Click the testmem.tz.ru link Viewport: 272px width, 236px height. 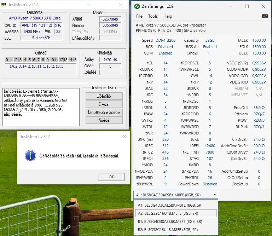[104, 88]
